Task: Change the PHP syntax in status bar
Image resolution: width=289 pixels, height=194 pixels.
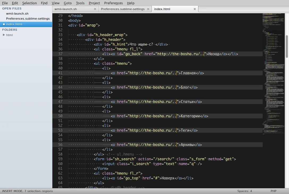Action: click(274, 191)
